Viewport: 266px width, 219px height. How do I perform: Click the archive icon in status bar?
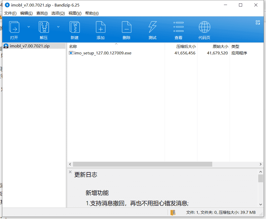pos(173,212)
